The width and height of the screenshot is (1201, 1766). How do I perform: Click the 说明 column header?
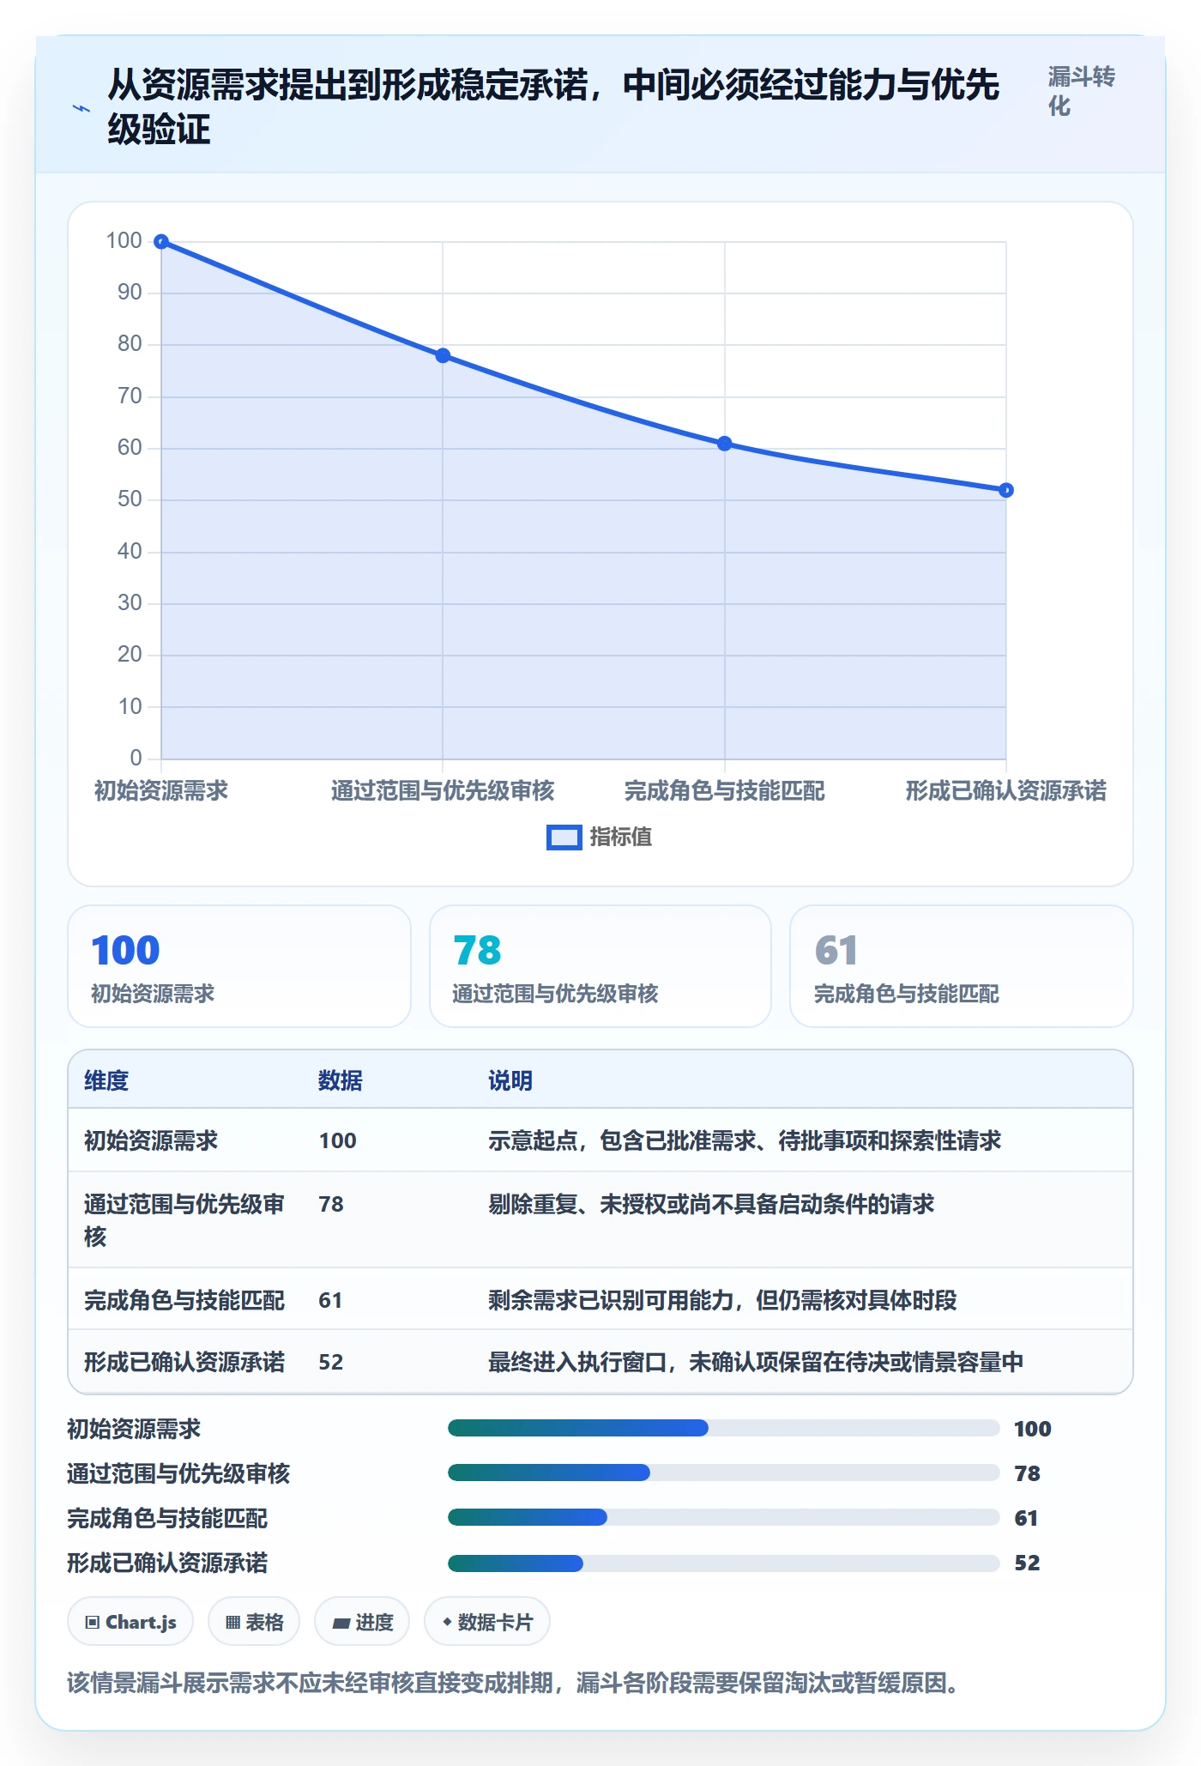[510, 1080]
